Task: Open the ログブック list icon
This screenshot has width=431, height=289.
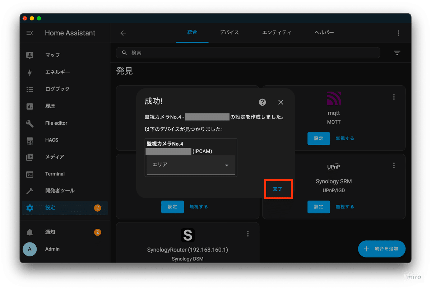Action: (30, 89)
